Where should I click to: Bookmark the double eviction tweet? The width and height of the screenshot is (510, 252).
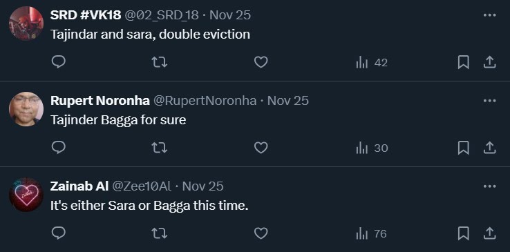(x=463, y=62)
